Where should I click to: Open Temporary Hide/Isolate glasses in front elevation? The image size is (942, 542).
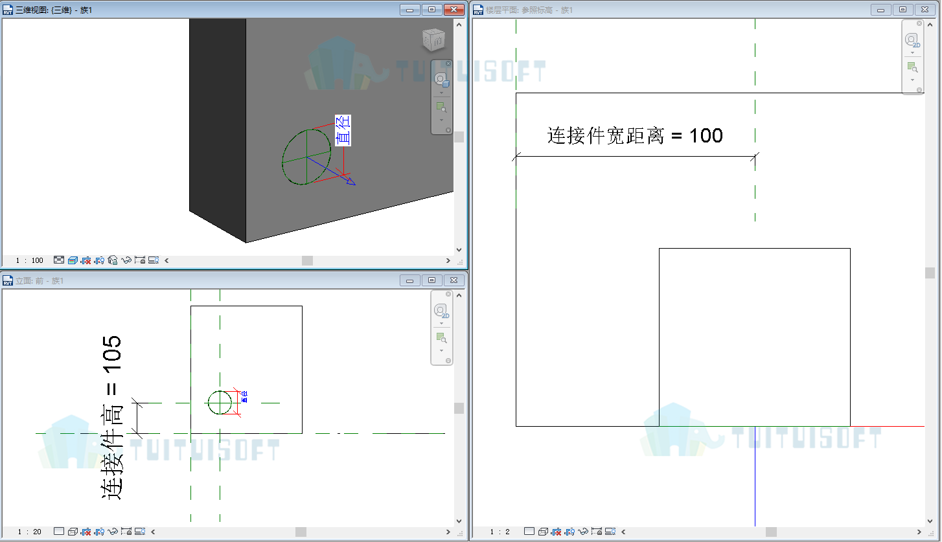coord(113,532)
